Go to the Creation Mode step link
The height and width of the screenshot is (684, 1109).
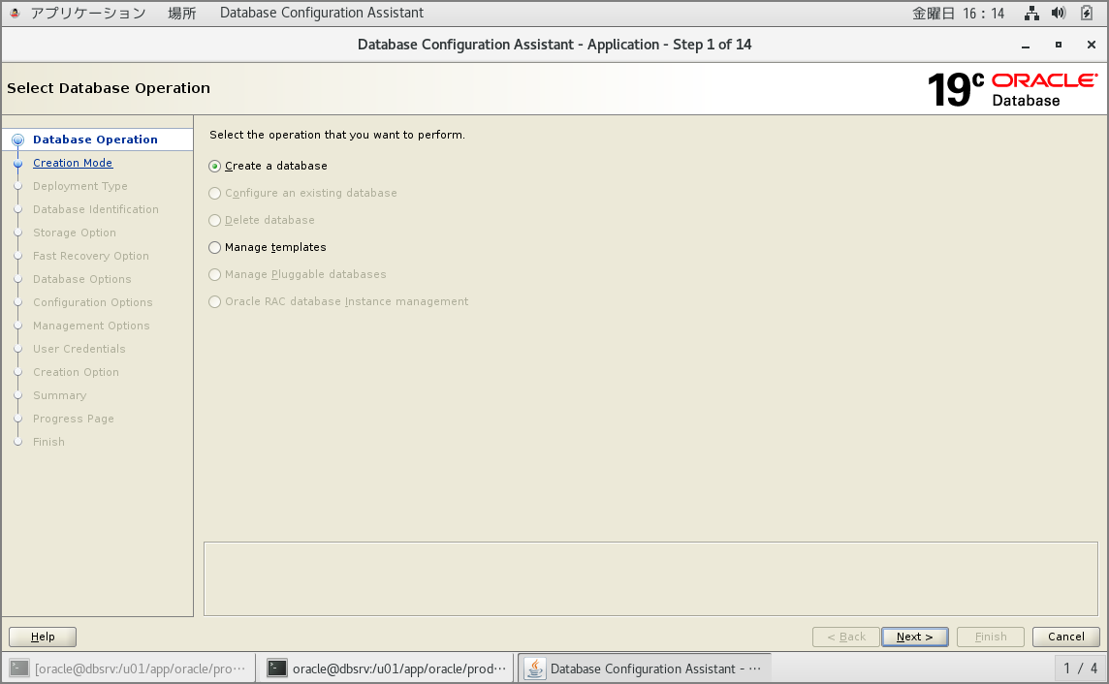point(73,163)
